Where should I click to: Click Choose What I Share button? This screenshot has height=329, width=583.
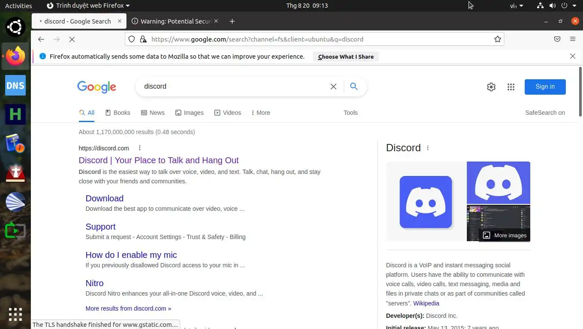(346, 57)
